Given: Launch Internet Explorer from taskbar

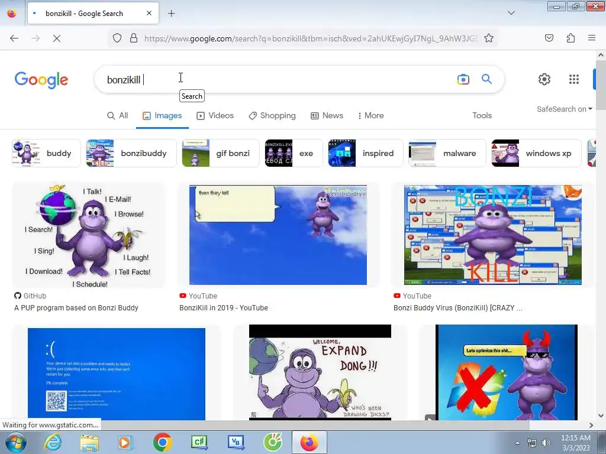Looking at the screenshot, I should pos(53,442).
